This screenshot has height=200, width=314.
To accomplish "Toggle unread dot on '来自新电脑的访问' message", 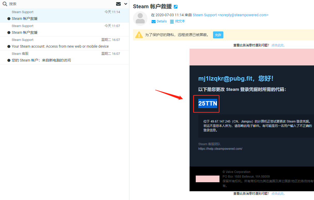I will [9, 60].
